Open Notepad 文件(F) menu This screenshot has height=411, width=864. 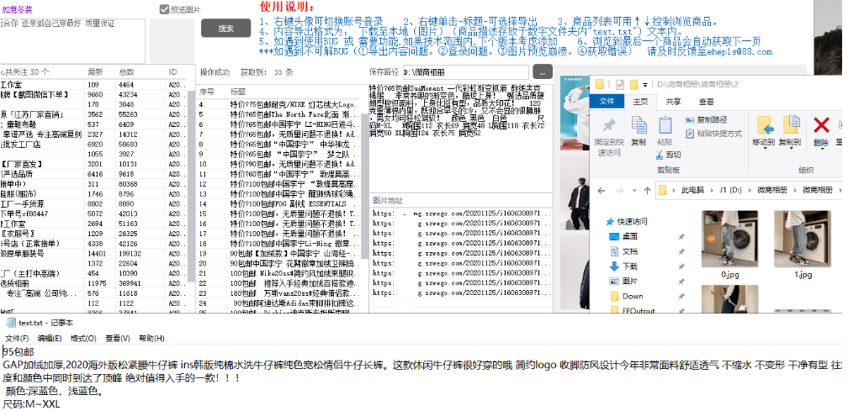17,338
